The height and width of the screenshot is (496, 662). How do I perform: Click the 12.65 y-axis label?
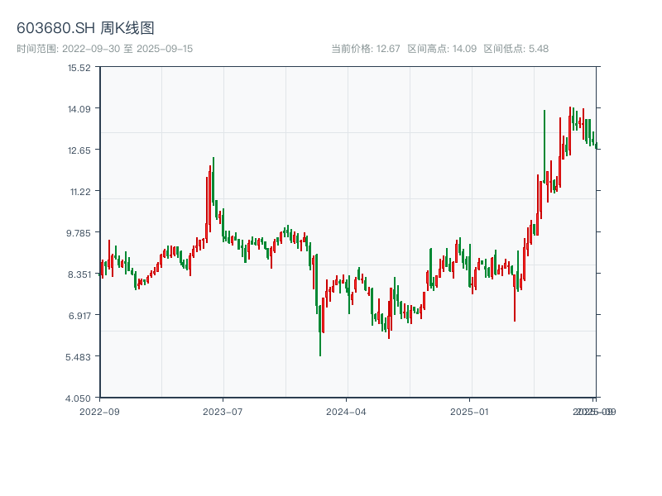pos(79,150)
